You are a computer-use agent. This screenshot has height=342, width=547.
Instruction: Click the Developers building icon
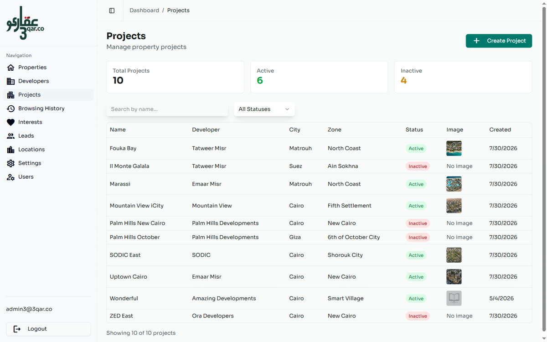point(11,81)
